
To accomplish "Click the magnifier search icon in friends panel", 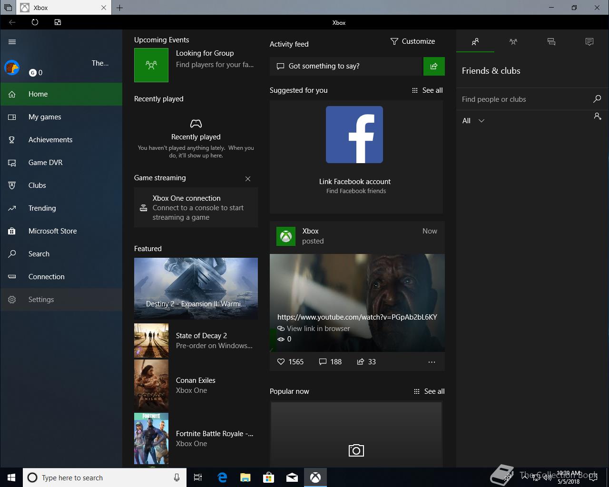I will (597, 99).
